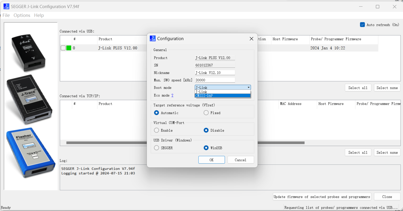Click Select none for USB probes
Viewport: 403px width, 211px height.
coord(387,88)
